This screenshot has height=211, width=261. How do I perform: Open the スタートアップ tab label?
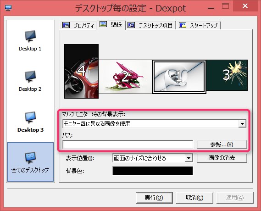(x=204, y=26)
